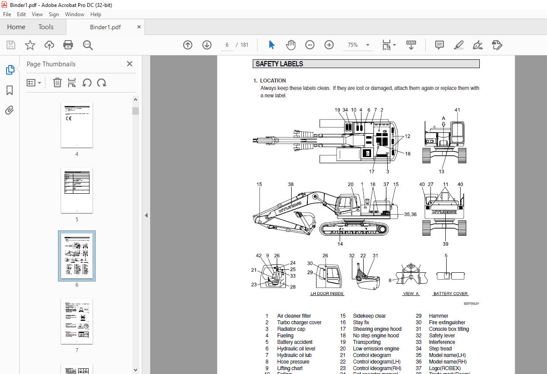Click the 'LH DOOR INSIDE' caption
This screenshot has width=547, height=374.
[x=327, y=294]
